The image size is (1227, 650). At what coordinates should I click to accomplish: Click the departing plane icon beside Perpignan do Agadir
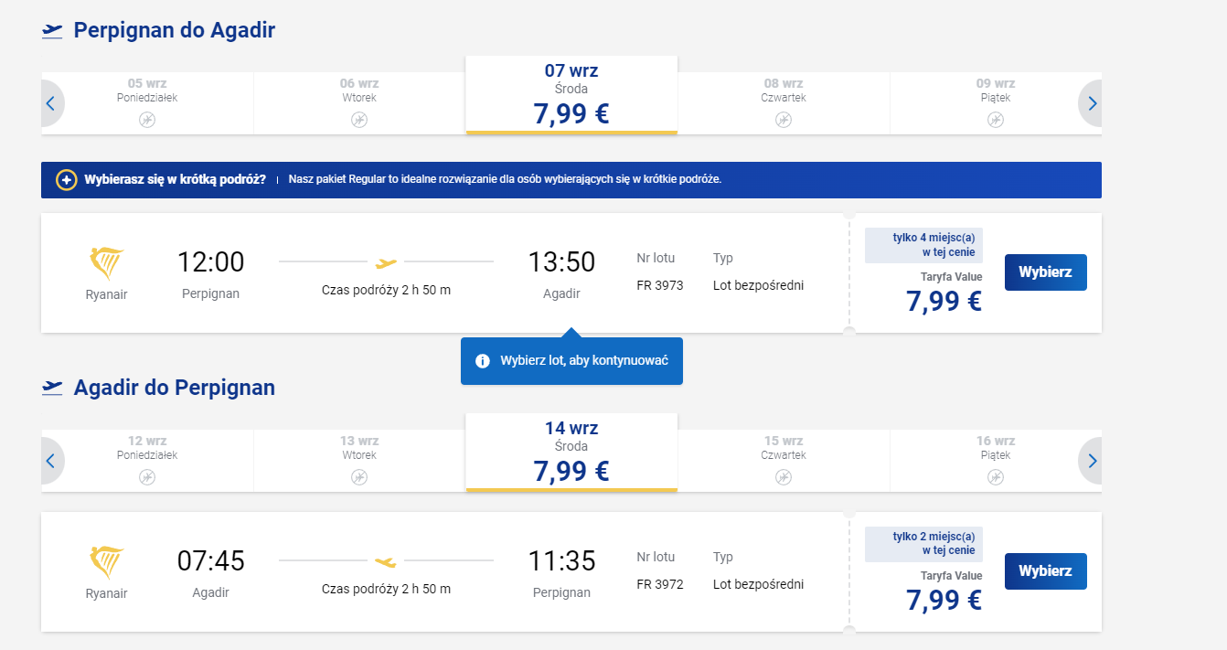tap(52, 31)
